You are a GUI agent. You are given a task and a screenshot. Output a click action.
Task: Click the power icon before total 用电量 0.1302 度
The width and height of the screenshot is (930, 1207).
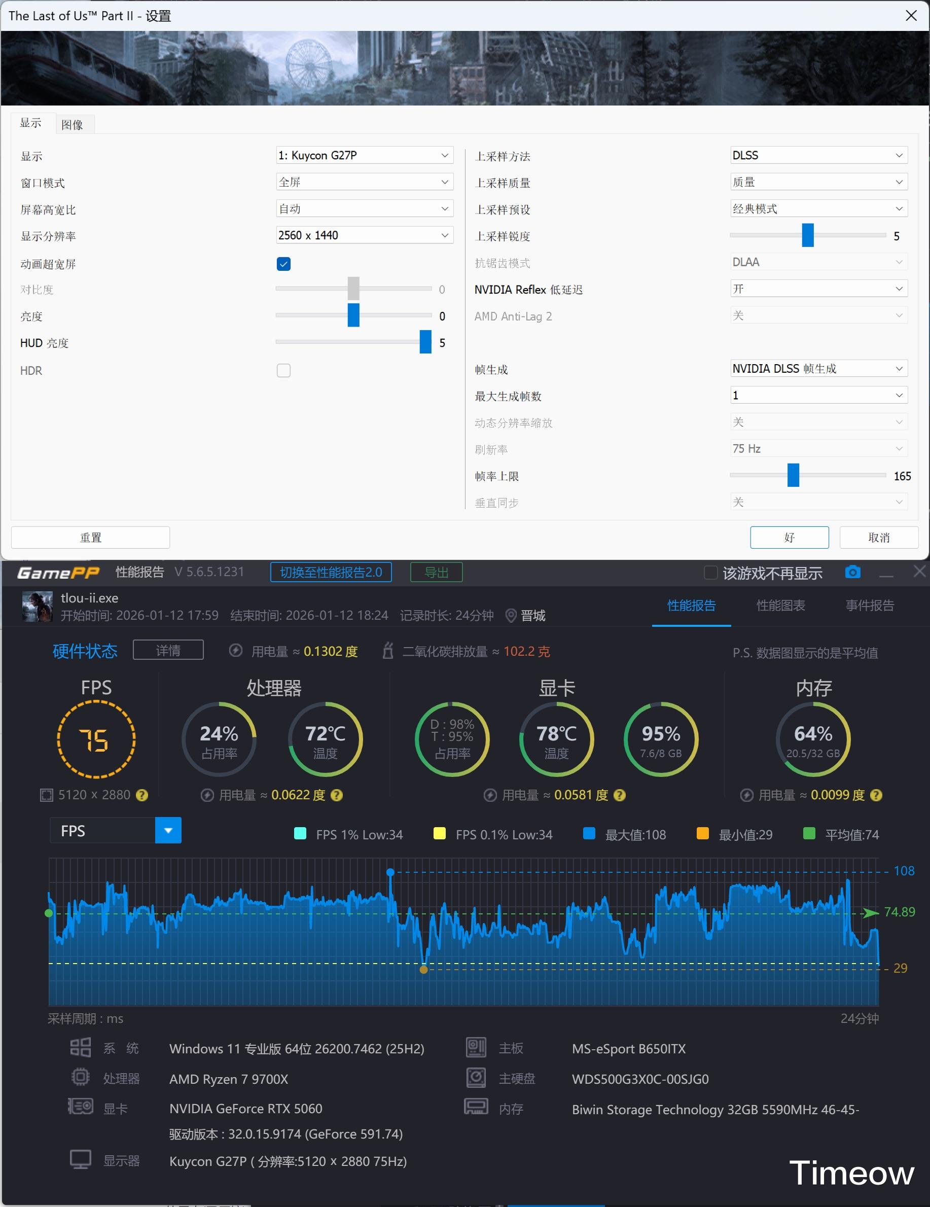pos(236,651)
